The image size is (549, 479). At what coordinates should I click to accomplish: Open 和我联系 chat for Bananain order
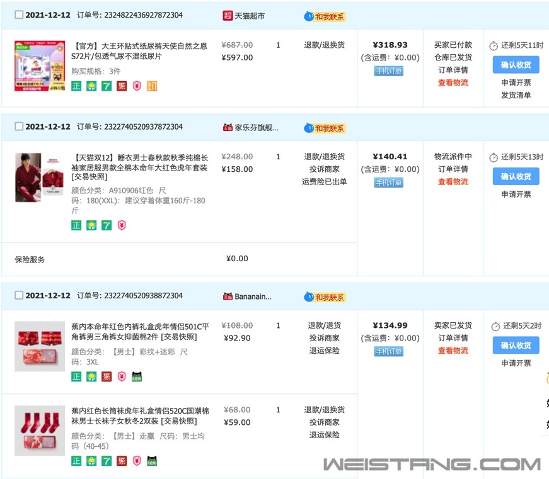pos(325,297)
